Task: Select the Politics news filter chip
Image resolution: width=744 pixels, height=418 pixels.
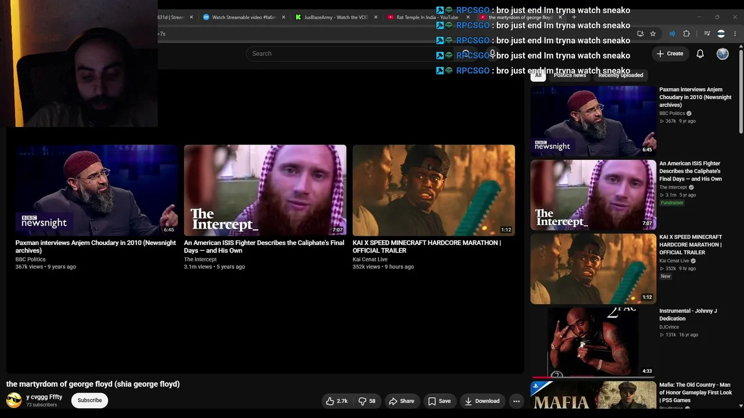Action: click(x=570, y=75)
